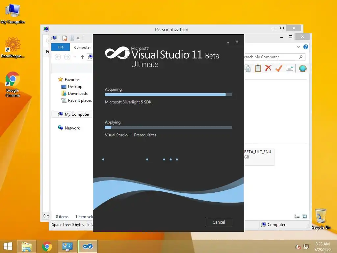The width and height of the screenshot is (337, 253).
Task: Click the Personalization window title bar
Action: click(x=171, y=29)
